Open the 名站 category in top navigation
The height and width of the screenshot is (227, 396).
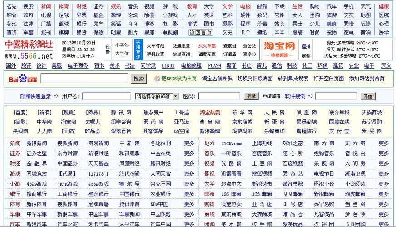[12, 6]
